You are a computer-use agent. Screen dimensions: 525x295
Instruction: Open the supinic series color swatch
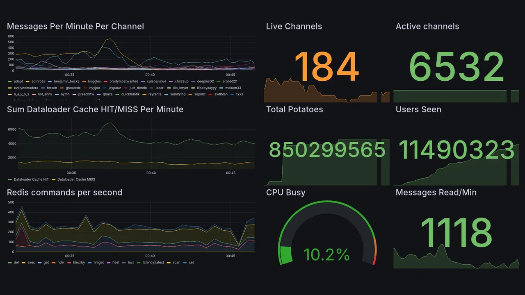click(x=190, y=94)
